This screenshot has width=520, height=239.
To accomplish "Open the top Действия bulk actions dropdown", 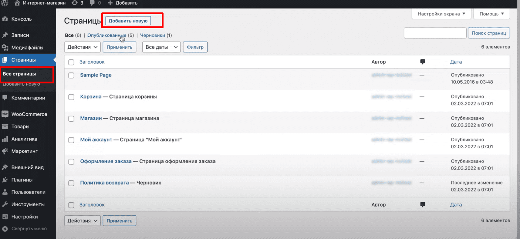I will click(83, 47).
